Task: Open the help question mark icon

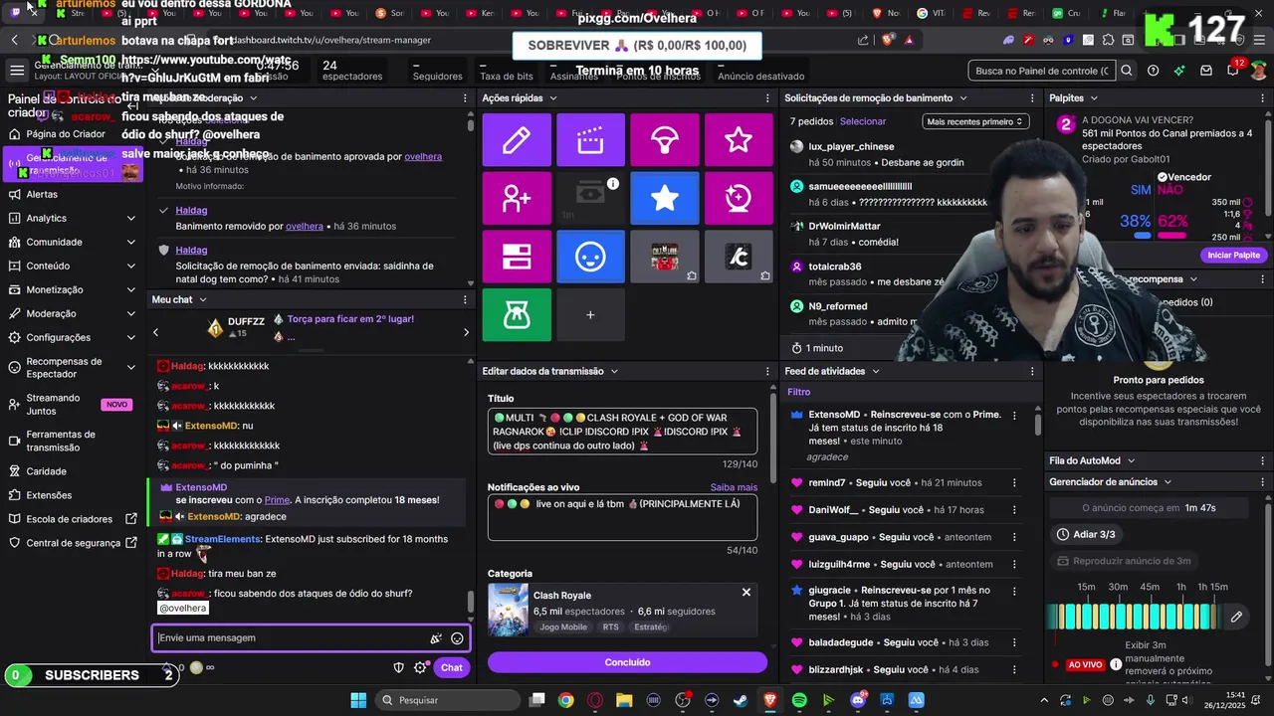Action: (x=1153, y=71)
